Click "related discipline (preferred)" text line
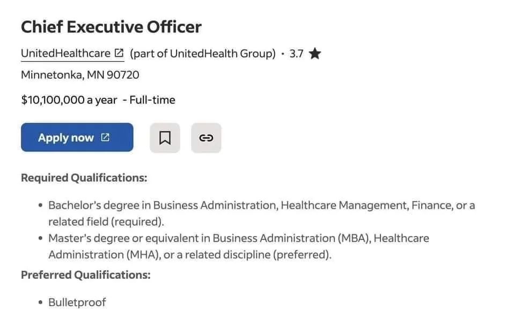The width and height of the screenshot is (515, 325). pos(190,254)
